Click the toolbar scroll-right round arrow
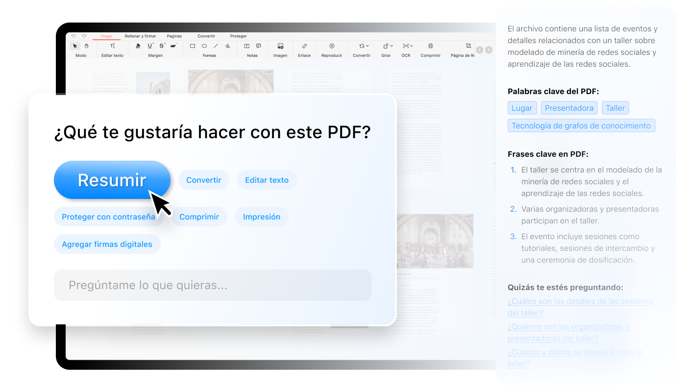 click(x=489, y=50)
